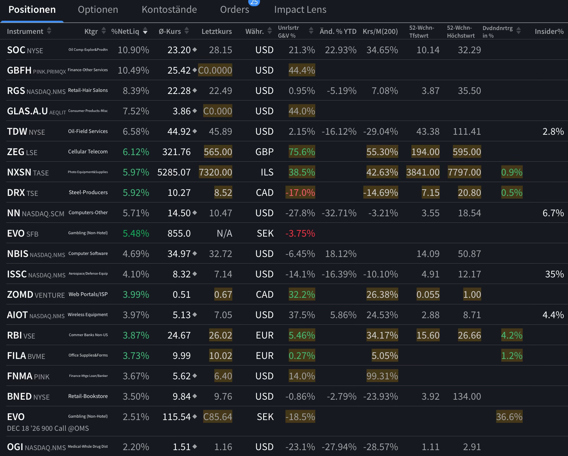This screenshot has width=568, height=456.
Task: Sort by Währ. column arrows
Action: coord(270,31)
